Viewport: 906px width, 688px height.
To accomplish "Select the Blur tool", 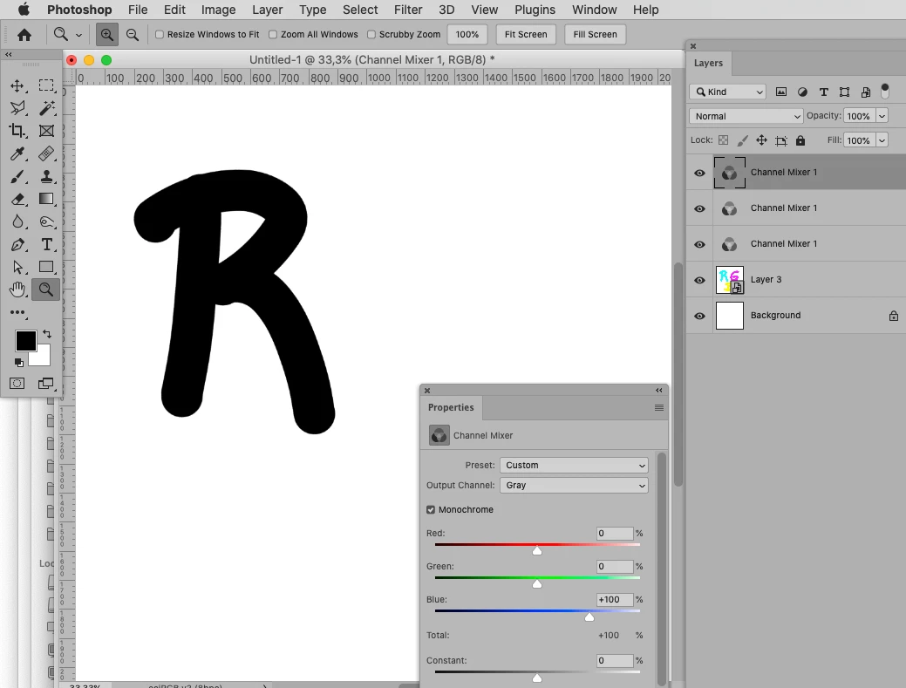I will [x=17, y=221].
